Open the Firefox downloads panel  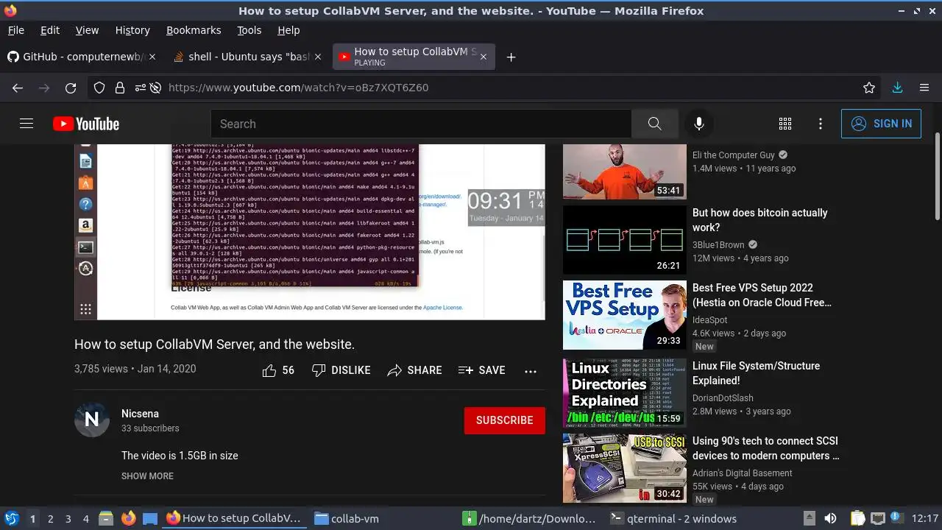pos(897,88)
